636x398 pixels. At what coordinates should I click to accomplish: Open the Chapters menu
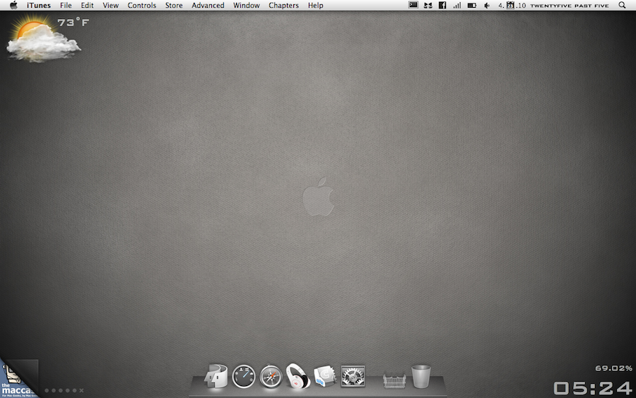(x=283, y=5)
